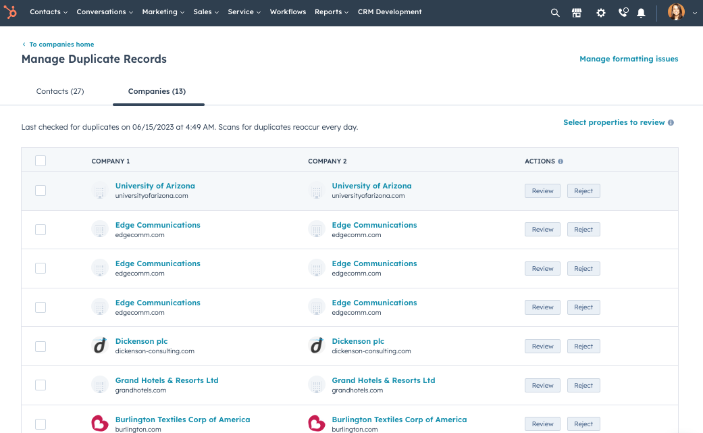The height and width of the screenshot is (433, 703).
Task: Check the third Edge Communications row checkbox
Action: point(41,307)
